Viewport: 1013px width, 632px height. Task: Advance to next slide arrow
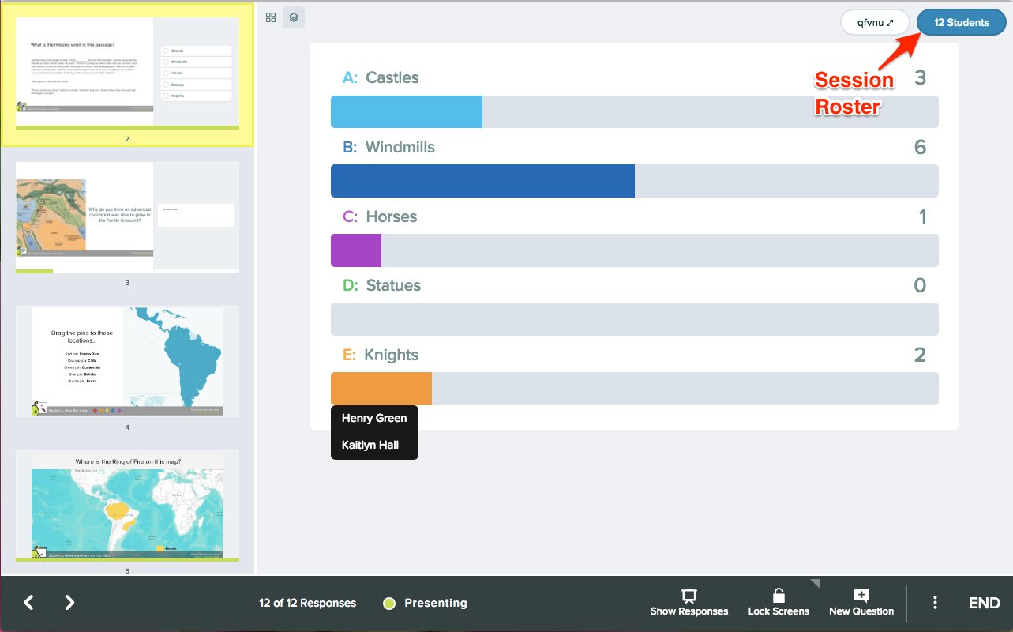69,603
